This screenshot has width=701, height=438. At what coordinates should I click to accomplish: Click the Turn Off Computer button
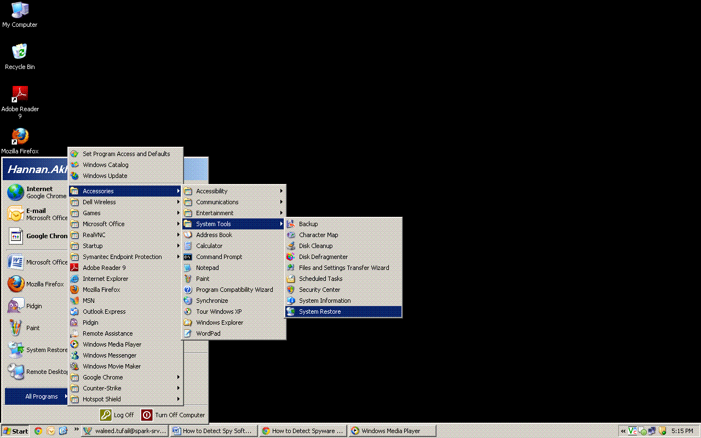point(174,415)
